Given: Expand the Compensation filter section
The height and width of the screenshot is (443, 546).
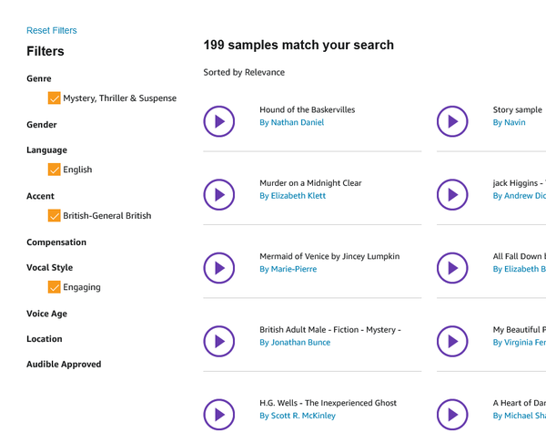Looking at the screenshot, I should [56, 242].
